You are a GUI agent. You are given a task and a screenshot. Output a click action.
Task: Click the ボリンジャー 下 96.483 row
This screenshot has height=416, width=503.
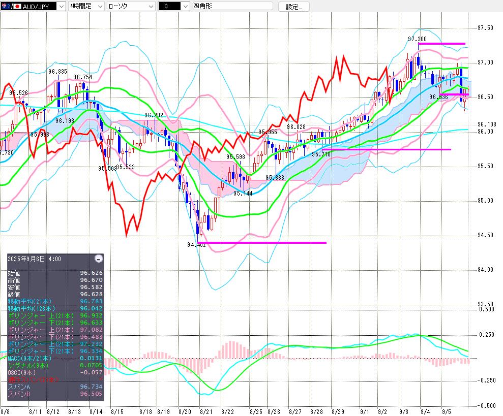[55, 337]
